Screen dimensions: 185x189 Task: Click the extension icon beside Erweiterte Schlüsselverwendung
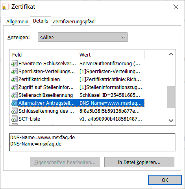coord(15,63)
